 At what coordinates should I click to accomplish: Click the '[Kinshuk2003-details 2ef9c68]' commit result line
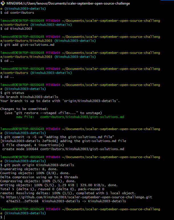pyautogui.click(x=63, y=141)
